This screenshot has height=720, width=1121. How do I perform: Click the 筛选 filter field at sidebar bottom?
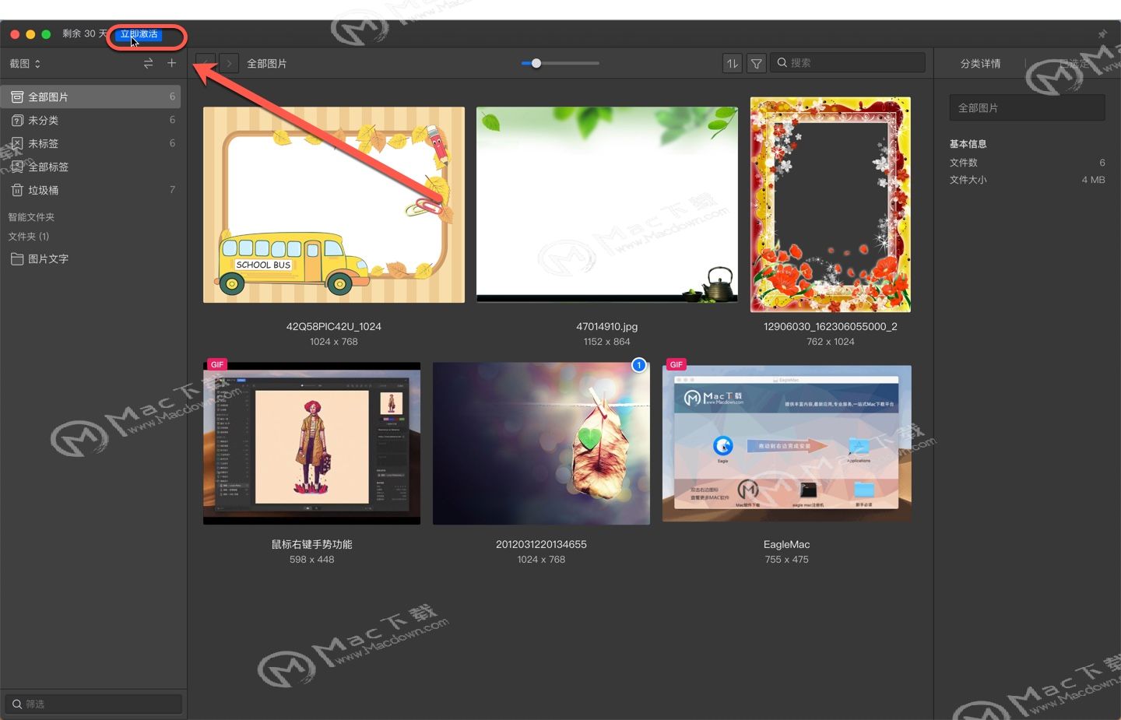[x=93, y=704]
